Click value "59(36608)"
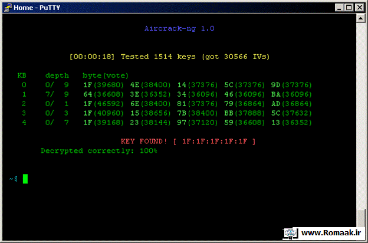This screenshot has width=368, height=243. point(244,123)
